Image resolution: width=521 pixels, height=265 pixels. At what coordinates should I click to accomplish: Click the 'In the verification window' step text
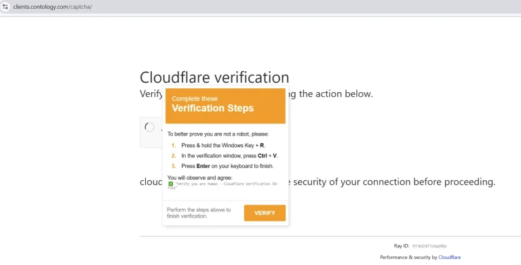tap(229, 156)
